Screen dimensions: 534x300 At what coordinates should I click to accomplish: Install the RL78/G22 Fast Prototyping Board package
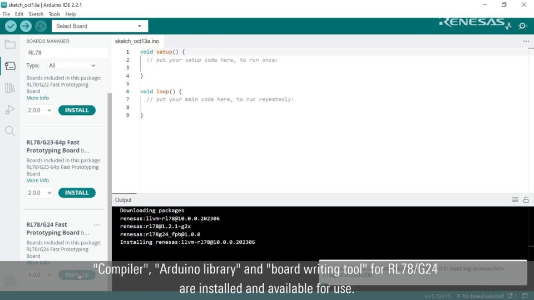click(77, 110)
